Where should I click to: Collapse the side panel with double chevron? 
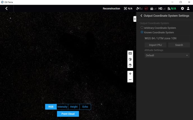[x=135, y=19]
